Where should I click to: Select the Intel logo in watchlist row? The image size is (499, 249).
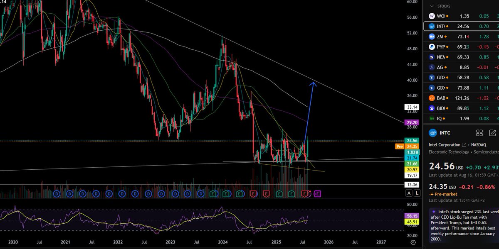click(x=432, y=27)
